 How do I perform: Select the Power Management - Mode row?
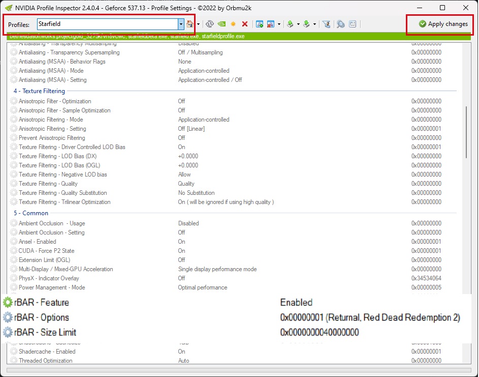[234, 287]
